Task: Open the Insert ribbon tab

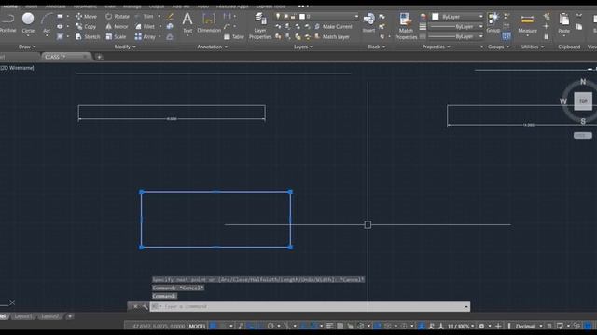Action: [x=31, y=7]
